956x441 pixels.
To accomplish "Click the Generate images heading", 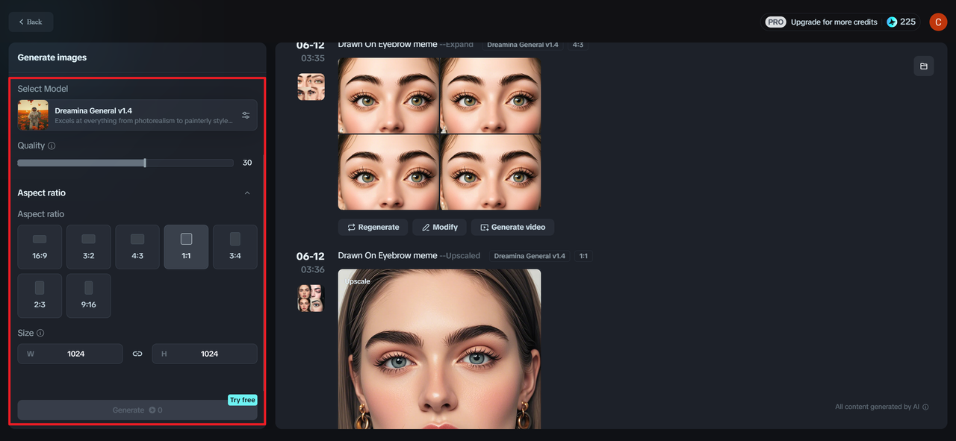I will coord(52,57).
